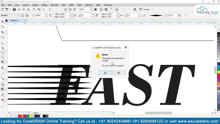Click the Full-screen preview icon
This screenshot has width=220, height=124.
coord(96,9)
